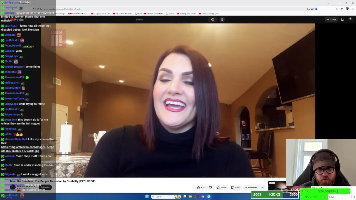Share the video
356x200 pixels.
click(x=222, y=187)
